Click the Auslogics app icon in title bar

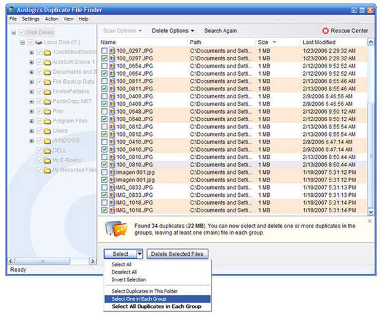click(x=12, y=9)
